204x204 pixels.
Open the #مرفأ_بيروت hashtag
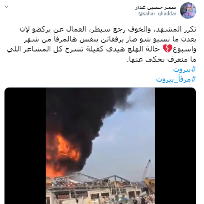pos(176,79)
